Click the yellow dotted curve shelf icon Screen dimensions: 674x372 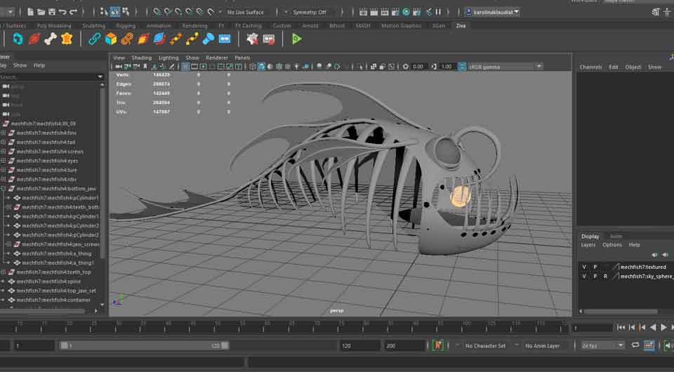click(192, 39)
